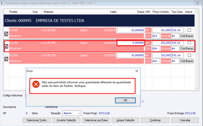Click the Atend. column header
203x126 pixels.
(x=189, y=12)
